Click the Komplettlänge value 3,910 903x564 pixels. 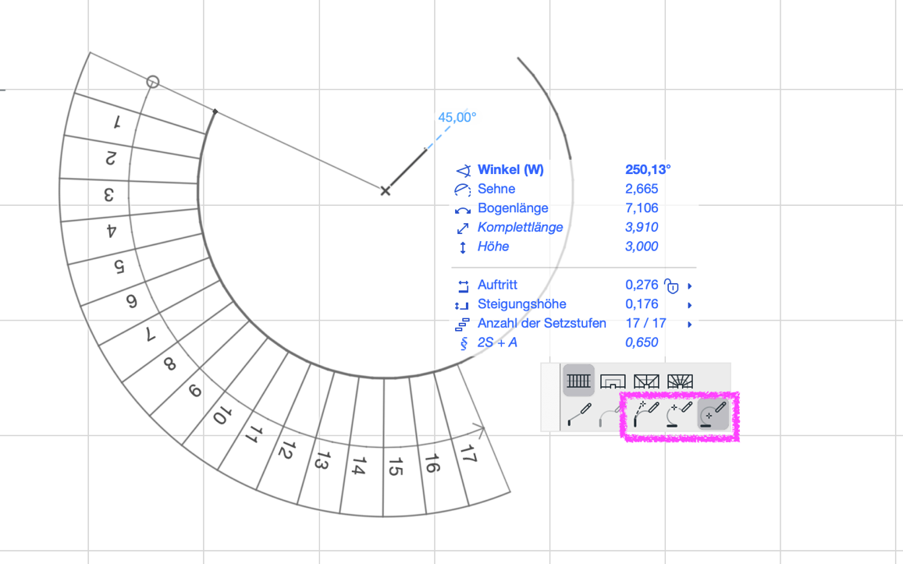point(642,227)
